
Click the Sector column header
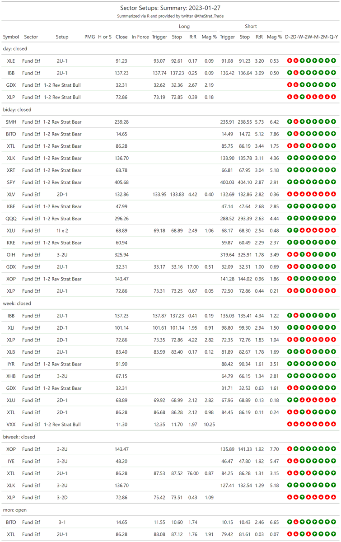point(31,37)
